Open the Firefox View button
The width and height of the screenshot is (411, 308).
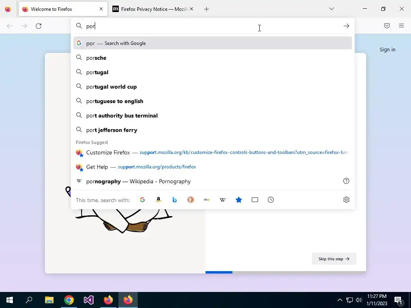click(8, 9)
